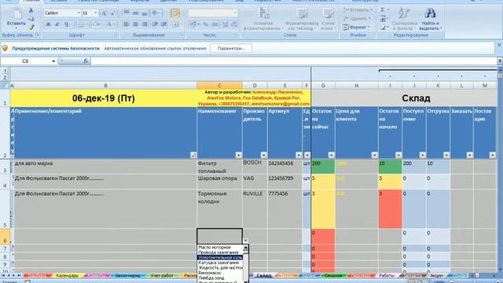The height and width of the screenshot is (283, 503).
Task: Click the fx insert function button
Action: 86,61
